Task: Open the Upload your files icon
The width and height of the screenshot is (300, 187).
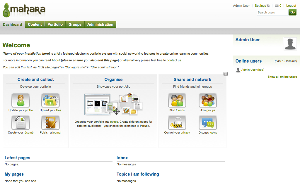Action: pos(50,101)
